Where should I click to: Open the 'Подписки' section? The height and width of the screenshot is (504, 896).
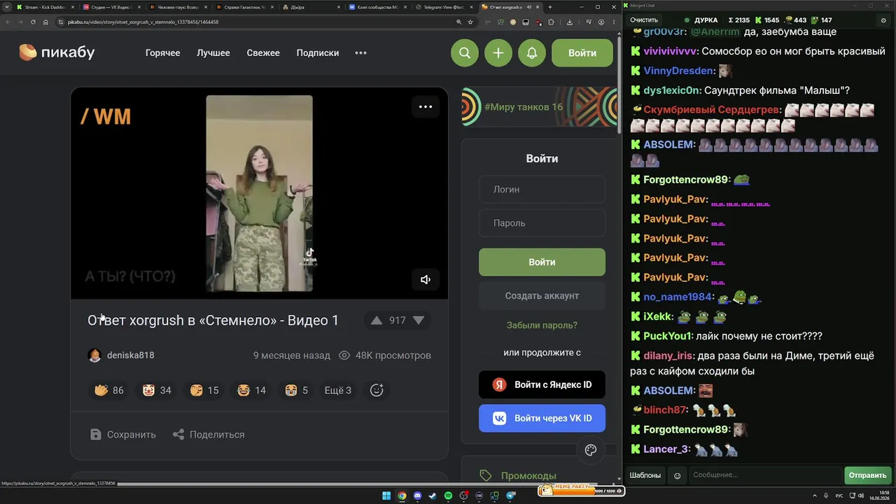tap(318, 53)
